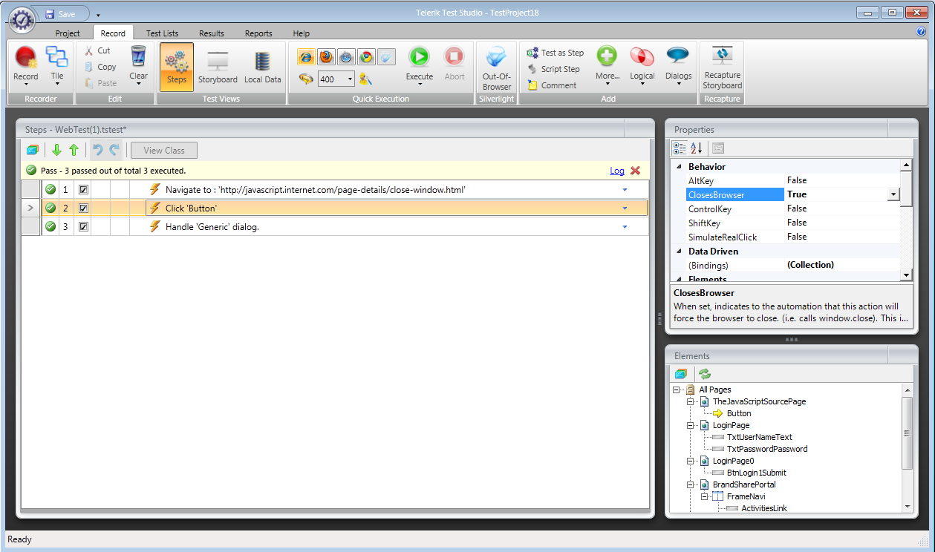Select Silverlight out-of-browser execution icon

[x=386, y=57]
